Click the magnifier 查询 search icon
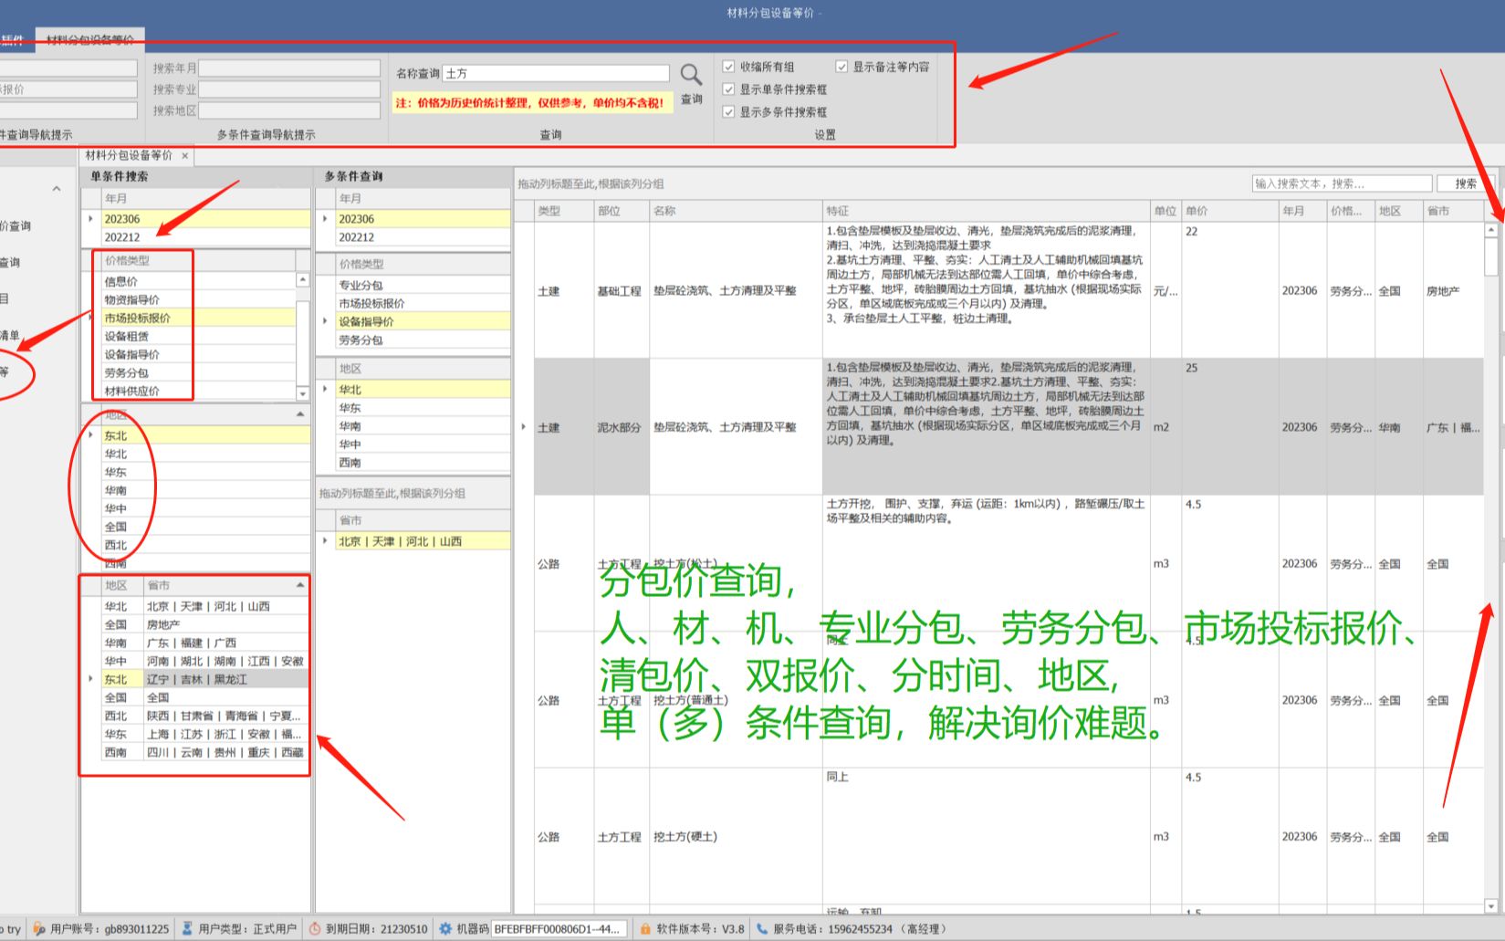The width and height of the screenshot is (1505, 941). click(691, 75)
